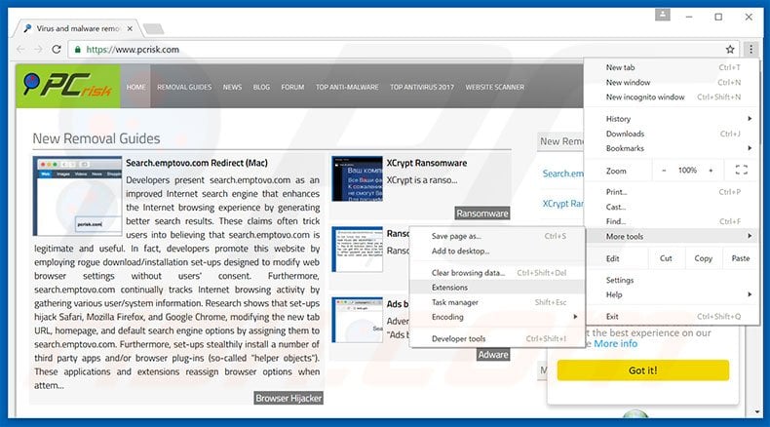Open sidebar XCrypt Ran link
The width and height of the screenshot is (770, 427).
pyautogui.click(x=563, y=204)
